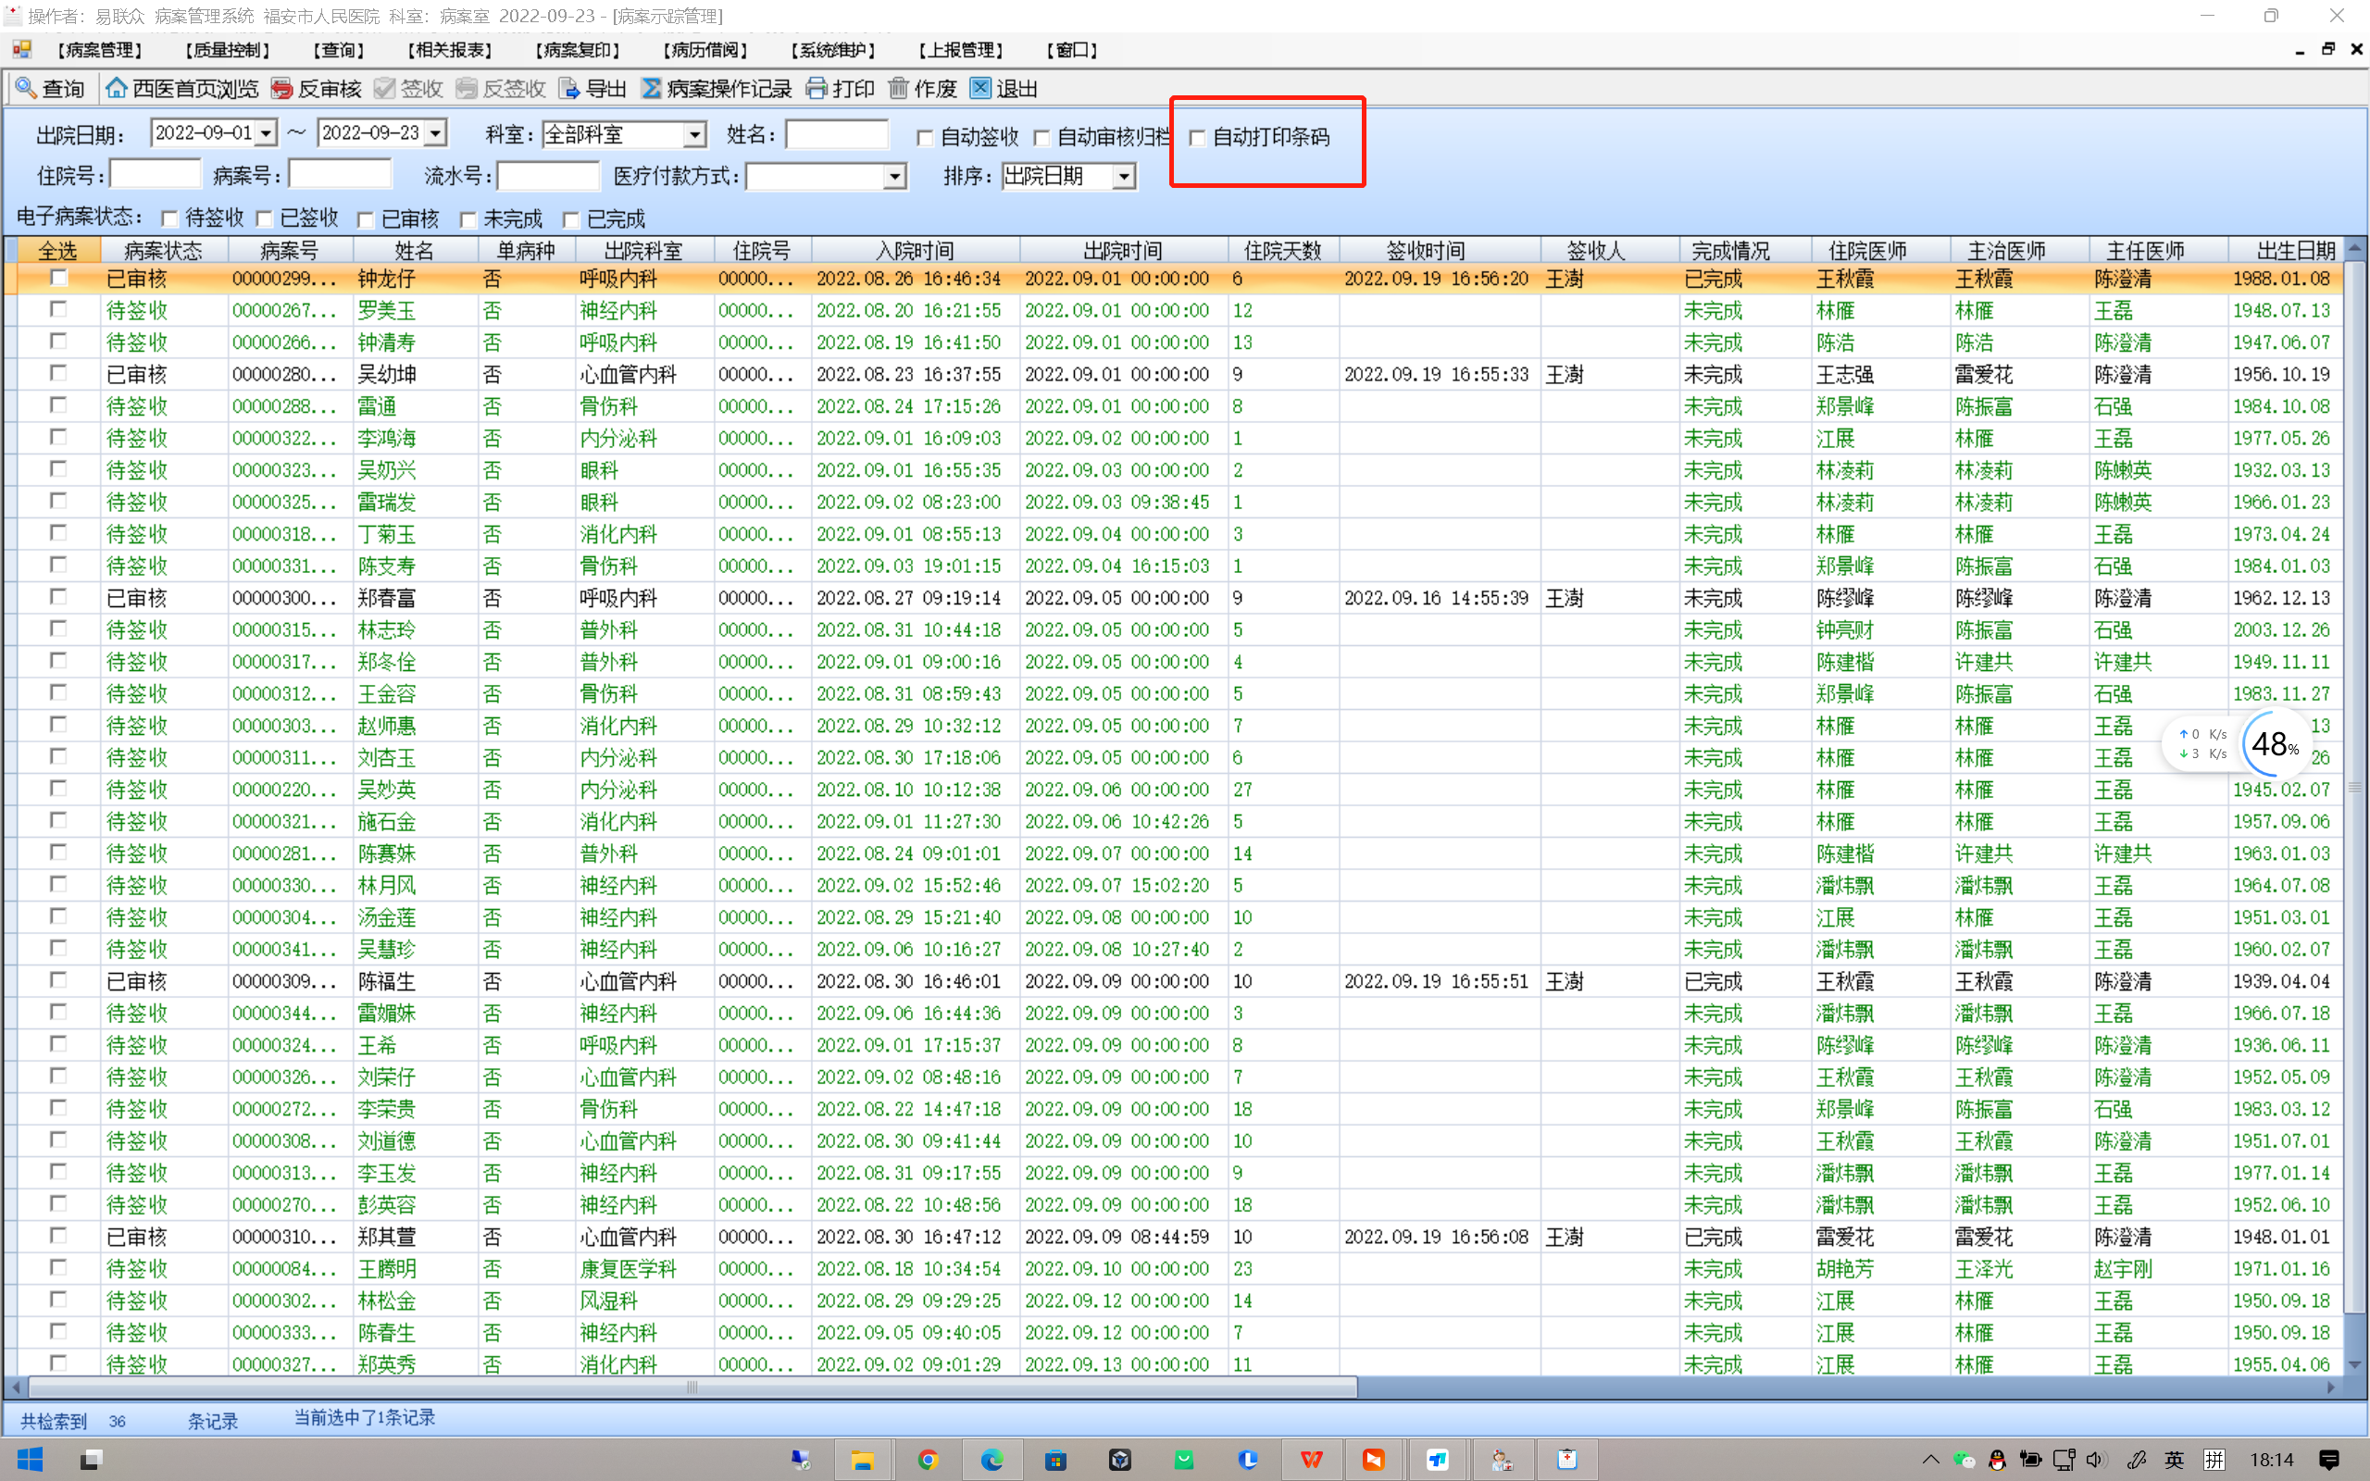Click the 作废 trash icon
2370x1481 pixels.
[898, 88]
